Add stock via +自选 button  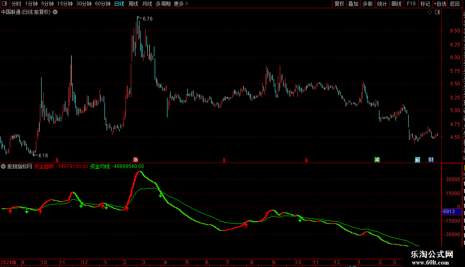(x=440, y=4)
